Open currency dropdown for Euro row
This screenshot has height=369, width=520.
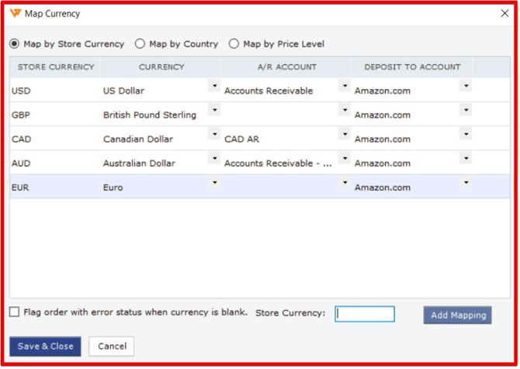[213, 183]
